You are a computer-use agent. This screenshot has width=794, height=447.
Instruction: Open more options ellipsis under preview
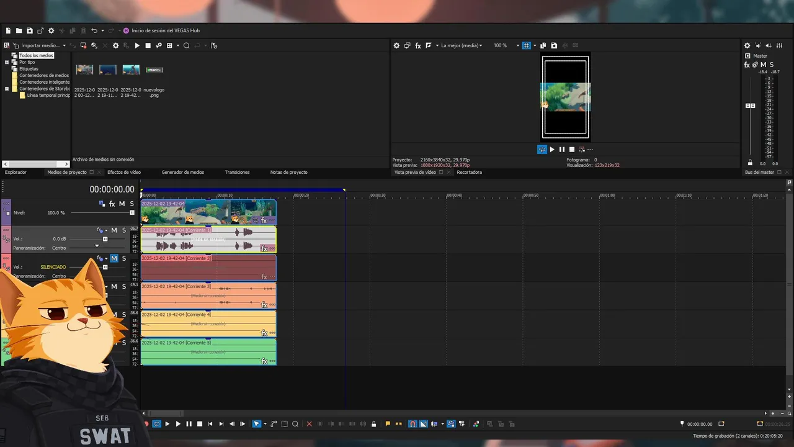[x=590, y=149]
